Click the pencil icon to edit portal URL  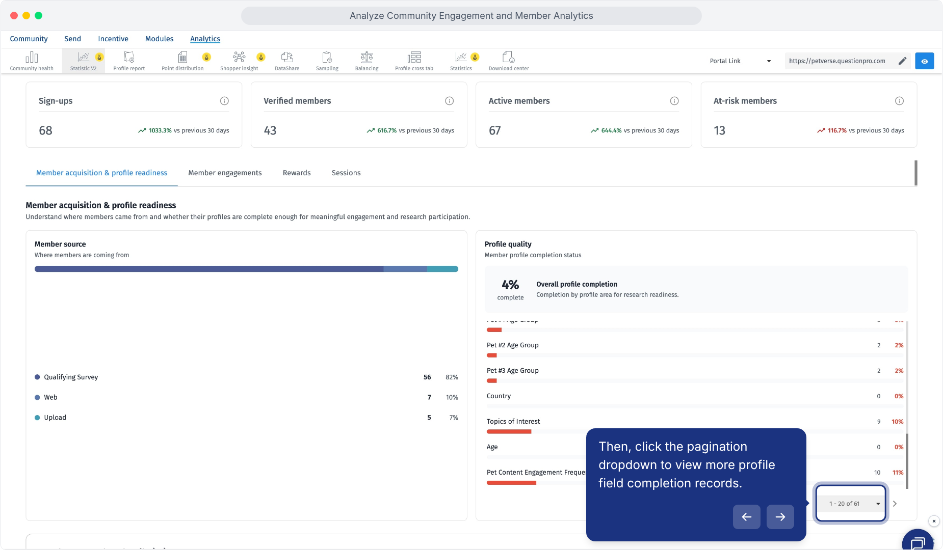[x=902, y=61]
